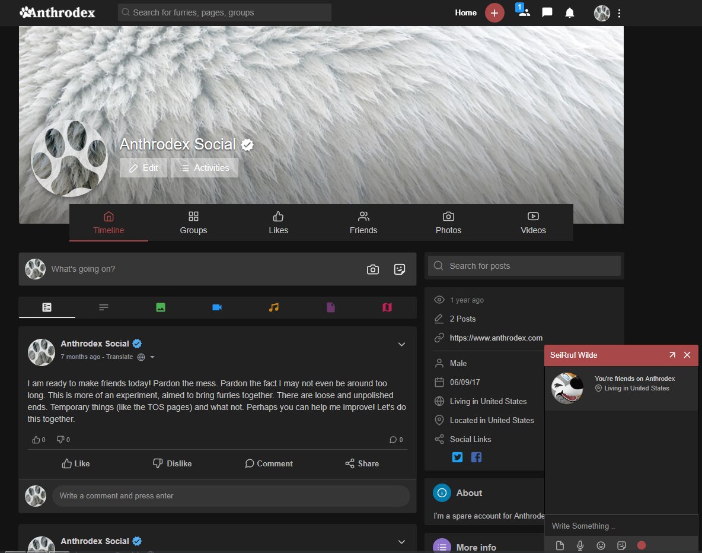702x553 pixels.
Task: Open the Facebook social link
Action: coord(476,457)
